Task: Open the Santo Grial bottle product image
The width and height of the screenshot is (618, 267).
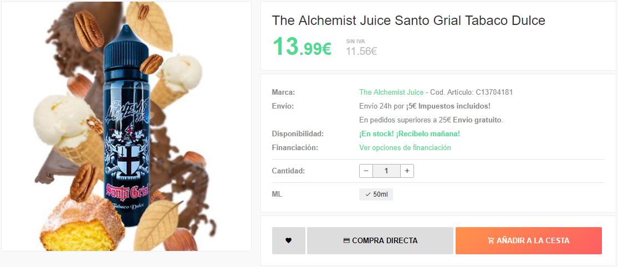Action: (126, 126)
